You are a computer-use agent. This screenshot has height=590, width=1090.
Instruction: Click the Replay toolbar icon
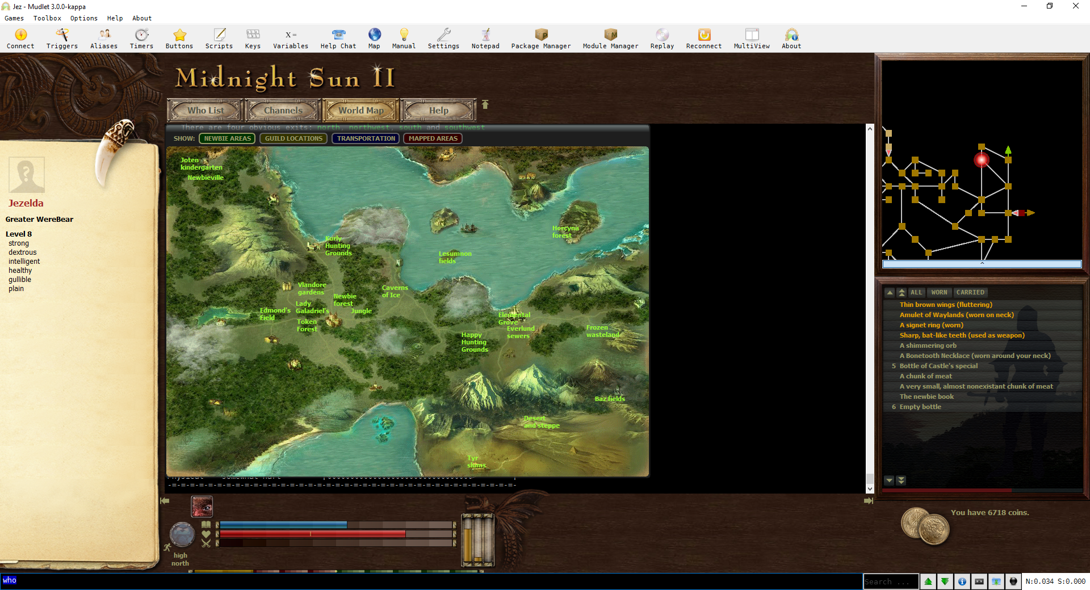pyautogui.click(x=662, y=39)
